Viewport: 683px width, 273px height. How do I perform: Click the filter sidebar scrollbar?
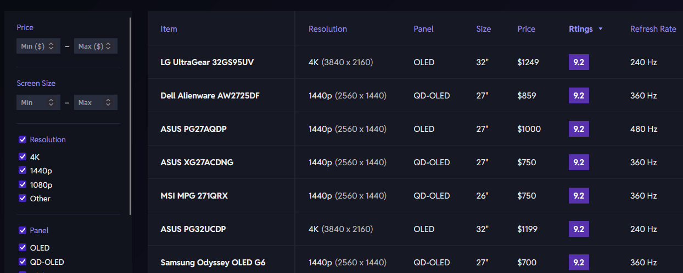(130, 115)
